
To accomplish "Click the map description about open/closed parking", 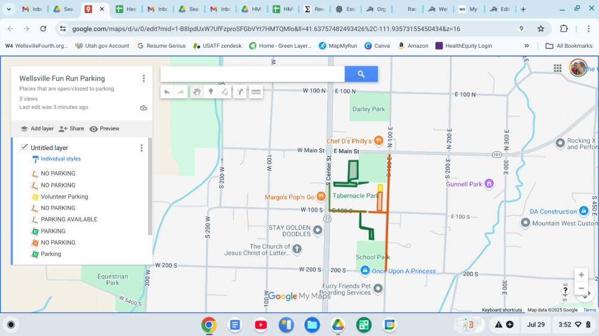I will [x=67, y=88].
